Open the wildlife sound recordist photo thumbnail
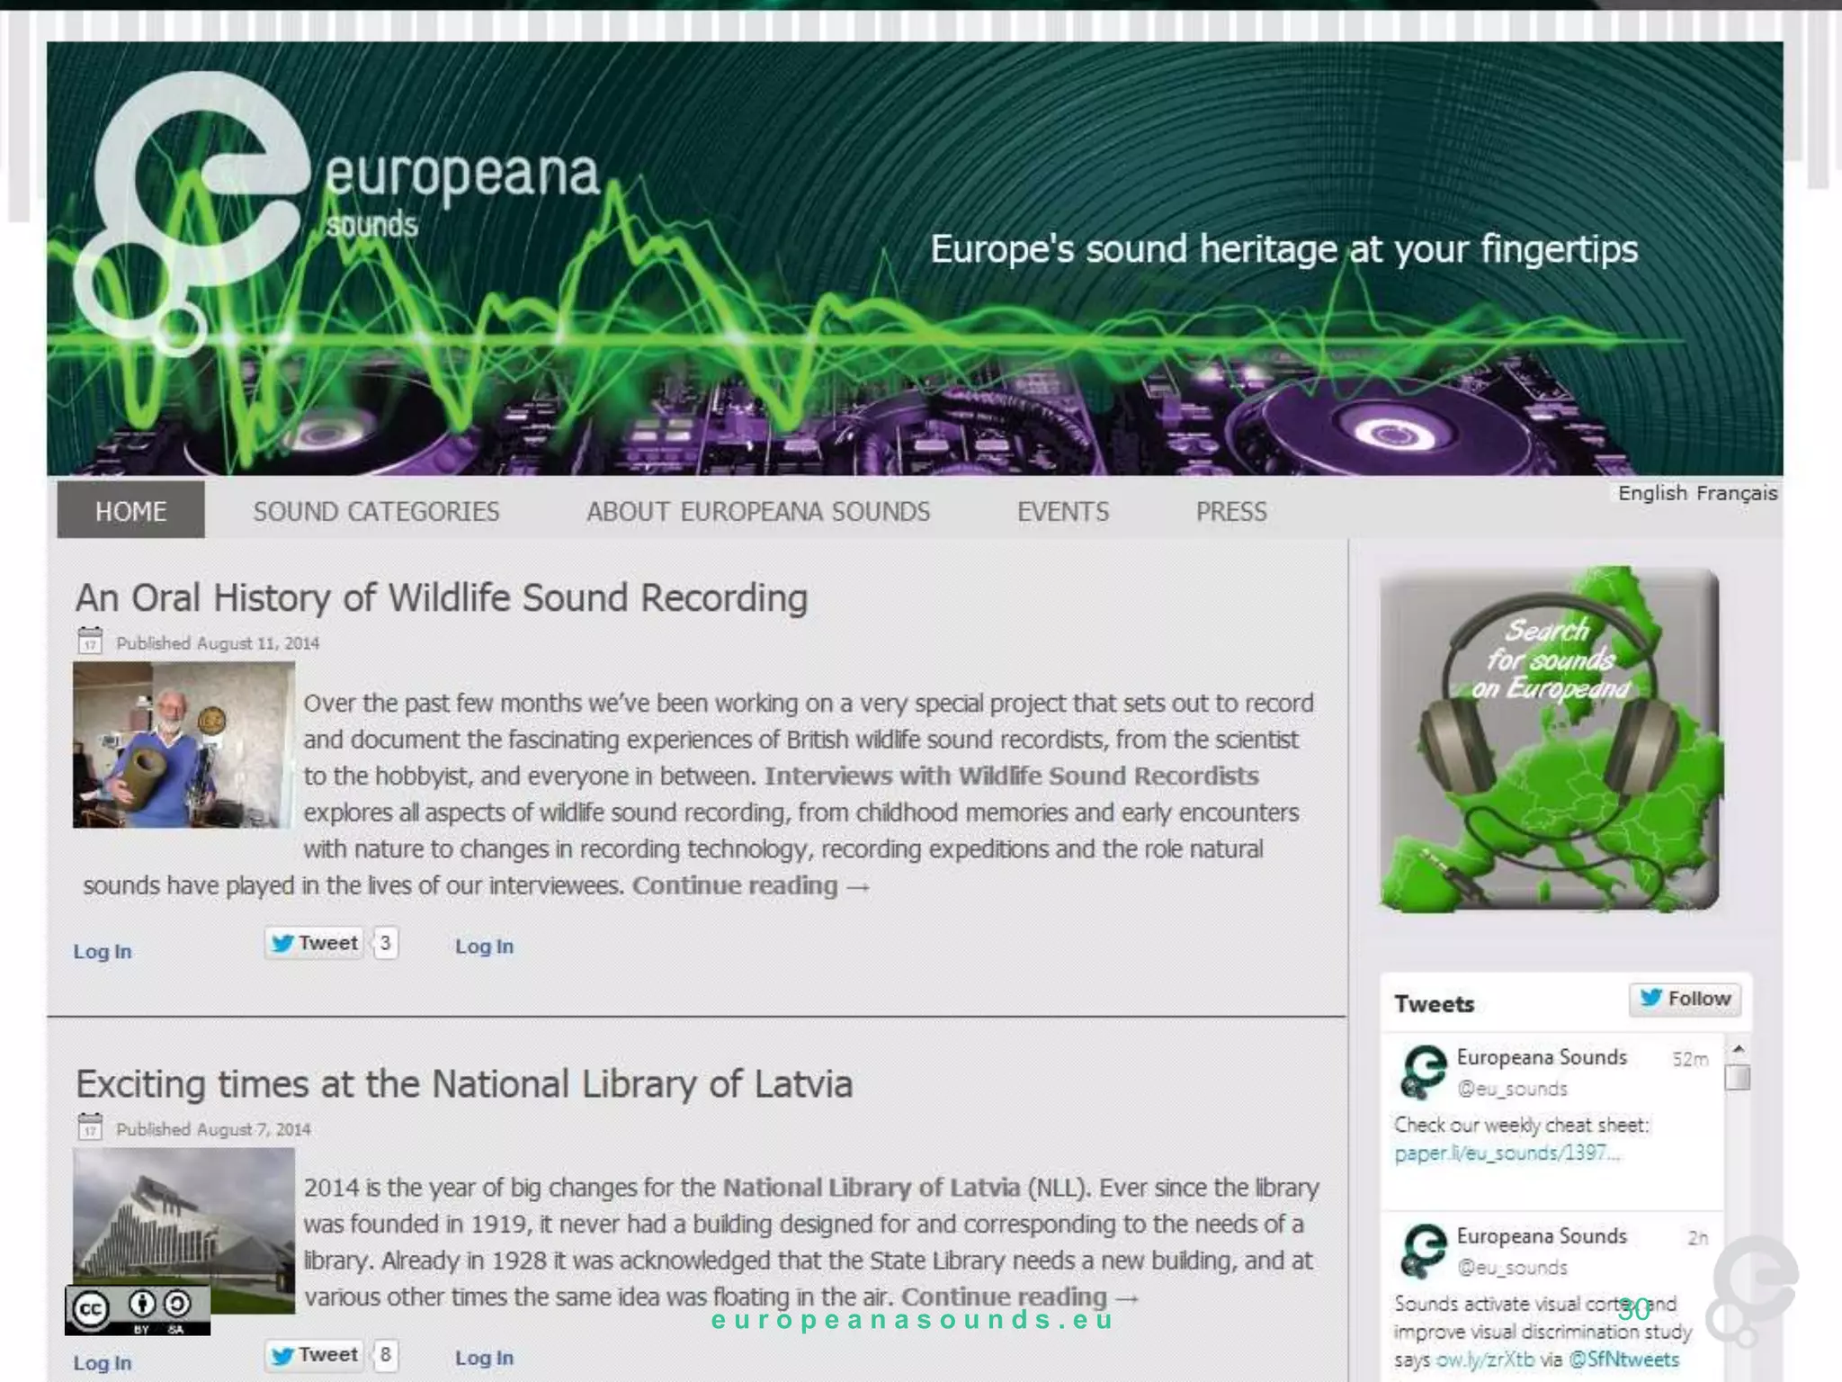Viewport: 1842px width, 1382px height. (x=183, y=745)
